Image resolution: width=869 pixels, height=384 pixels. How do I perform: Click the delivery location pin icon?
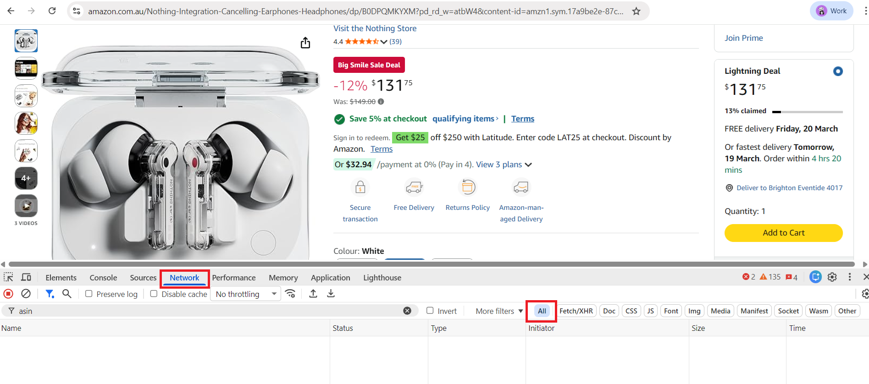point(729,188)
